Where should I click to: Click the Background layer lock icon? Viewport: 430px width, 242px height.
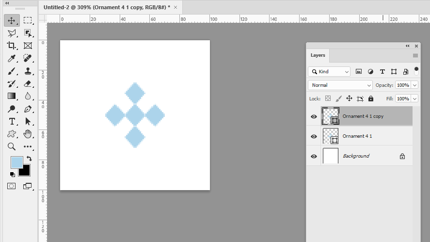click(402, 156)
